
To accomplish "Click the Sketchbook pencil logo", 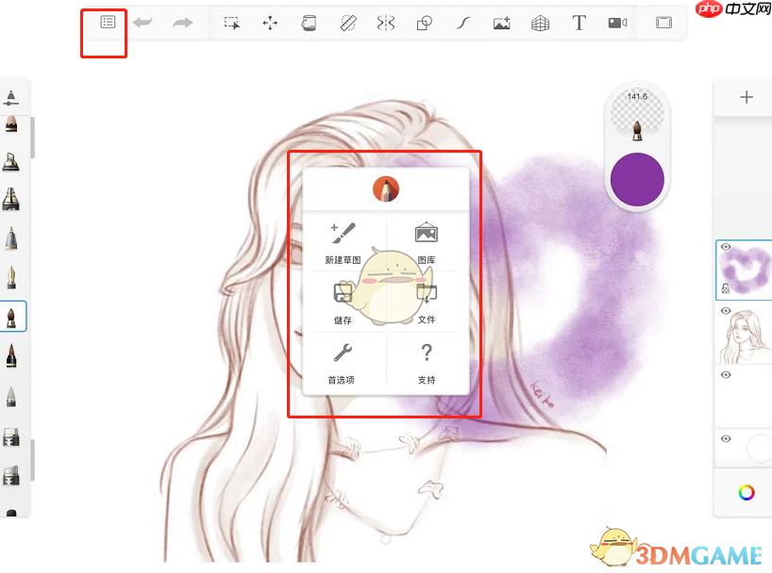I will click(385, 189).
